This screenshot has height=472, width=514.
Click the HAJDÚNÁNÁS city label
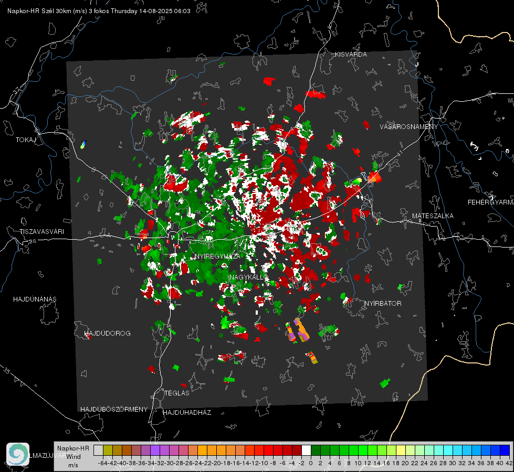pos(35,299)
